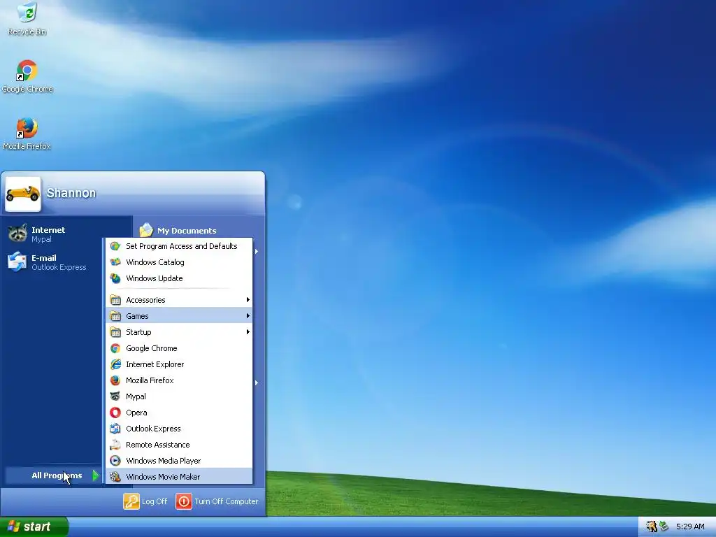The width and height of the screenshot is (716, 537).
Task: Click Shannon's race car user picture
Action: coord(23,194)
